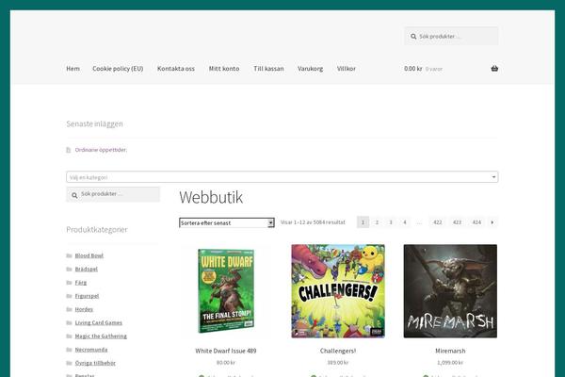
Task: Open the Ordinarie öppettider post link
Action: pos(101,150)
